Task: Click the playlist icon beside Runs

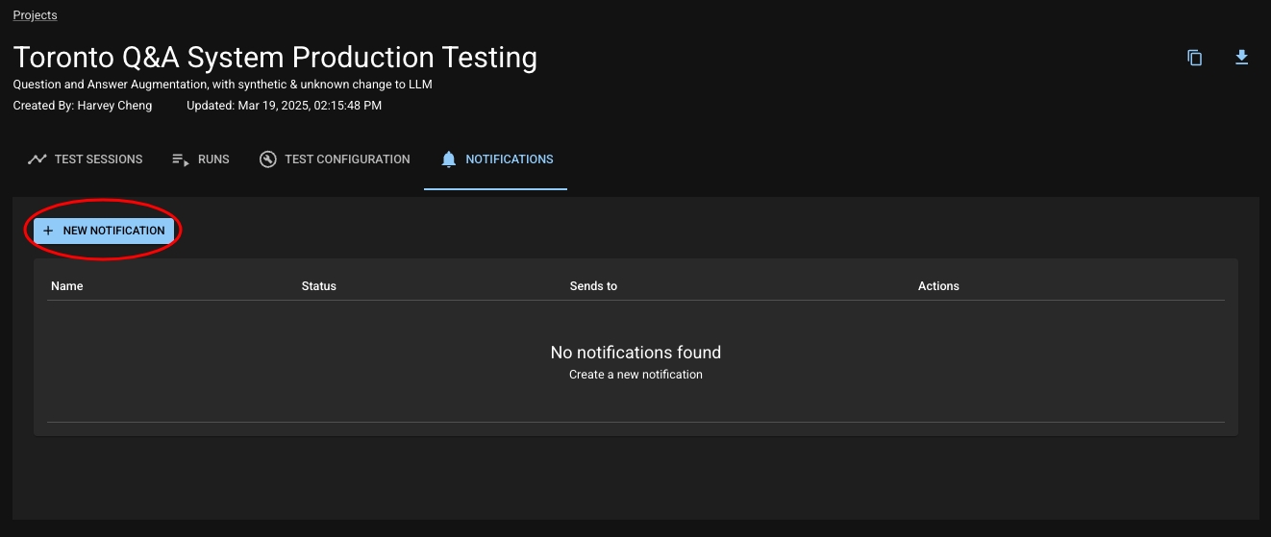Action: 181,159
